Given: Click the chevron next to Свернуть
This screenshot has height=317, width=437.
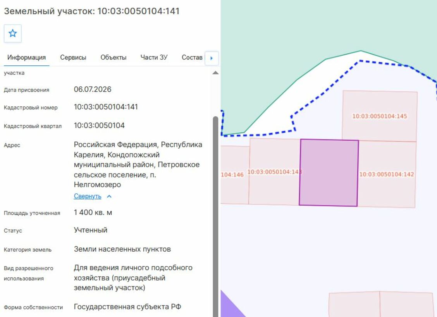Looking at the screenshot, I should [x=109, y=196].
